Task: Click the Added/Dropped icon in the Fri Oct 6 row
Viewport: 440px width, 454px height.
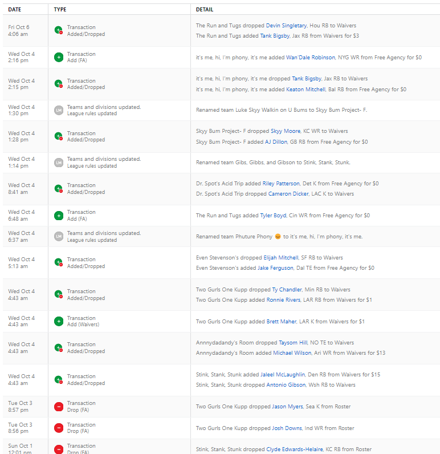Action: click(58, 31)
